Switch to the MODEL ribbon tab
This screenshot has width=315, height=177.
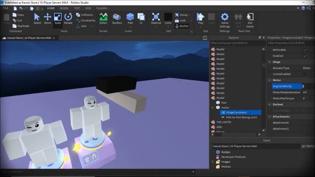point(64,8)
